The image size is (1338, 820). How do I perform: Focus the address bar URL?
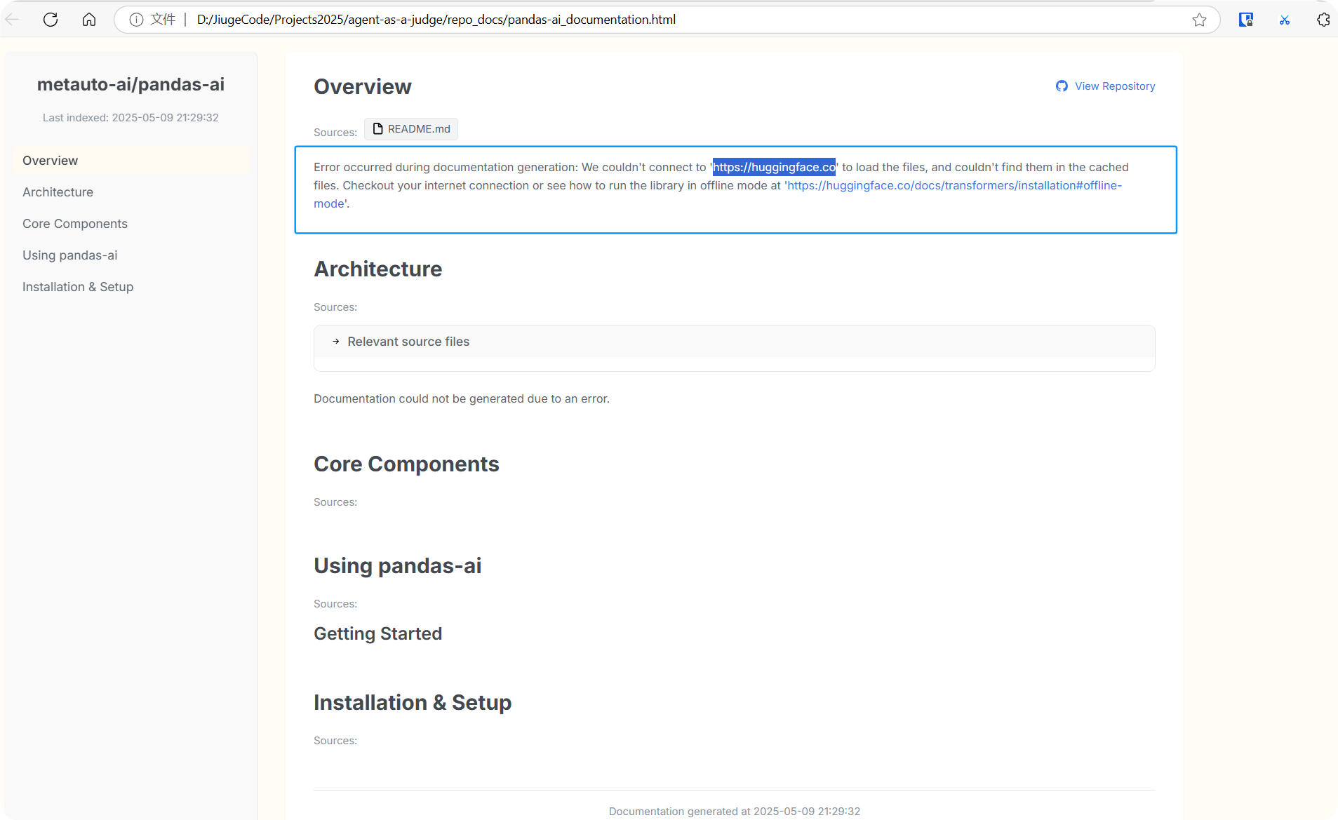436,20
